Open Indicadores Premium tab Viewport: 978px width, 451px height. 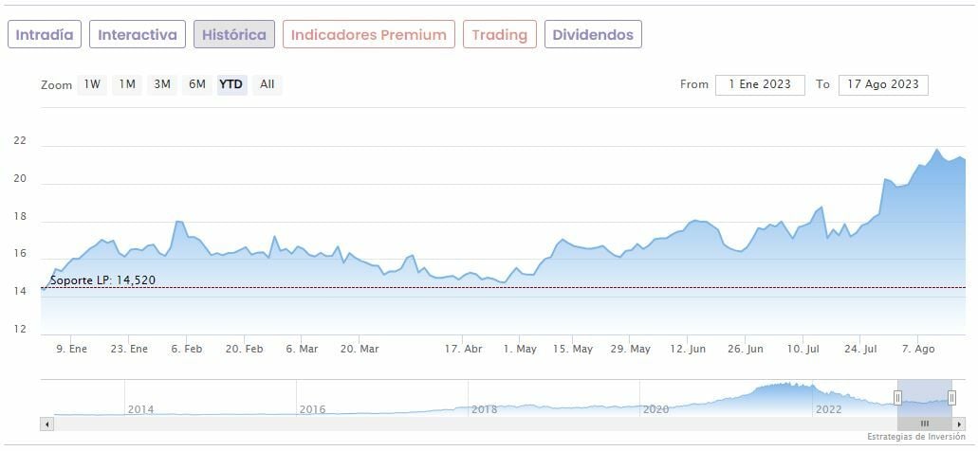click(x=368, y=35)
